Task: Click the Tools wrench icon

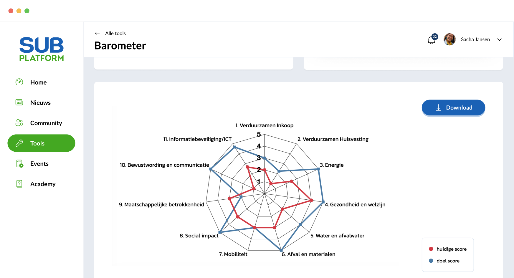Action: point(19,143)
